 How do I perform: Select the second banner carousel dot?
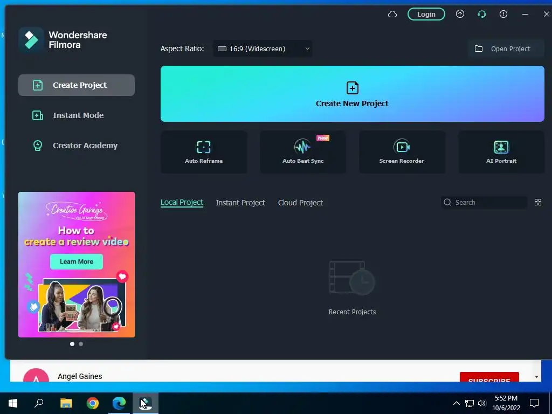[81, 344]
